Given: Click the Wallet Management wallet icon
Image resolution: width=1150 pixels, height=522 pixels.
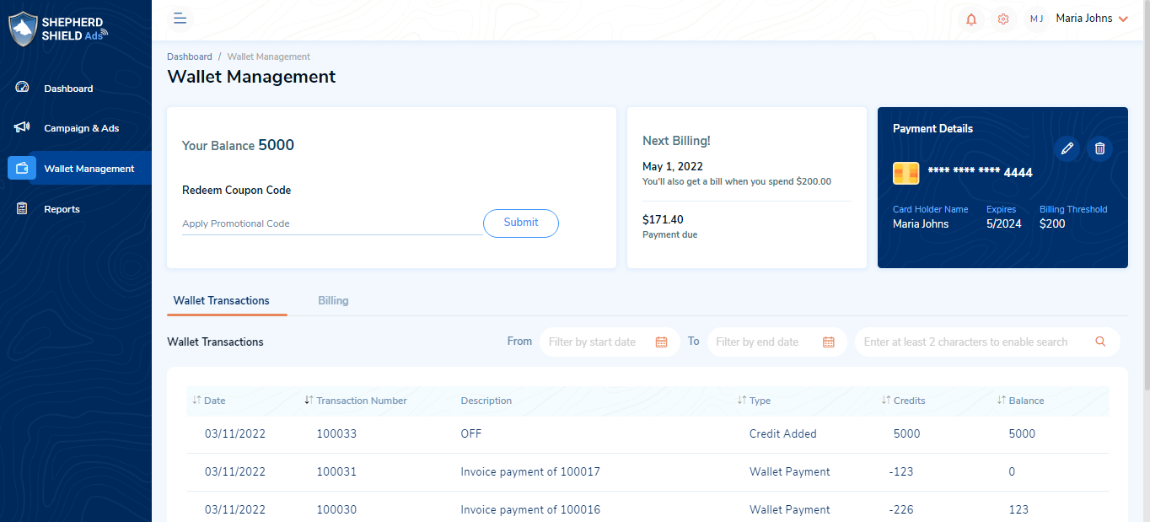Looking at the screenshot, I should click(x=22, y=168).
